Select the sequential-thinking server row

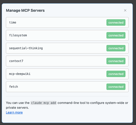pos(67,48)
